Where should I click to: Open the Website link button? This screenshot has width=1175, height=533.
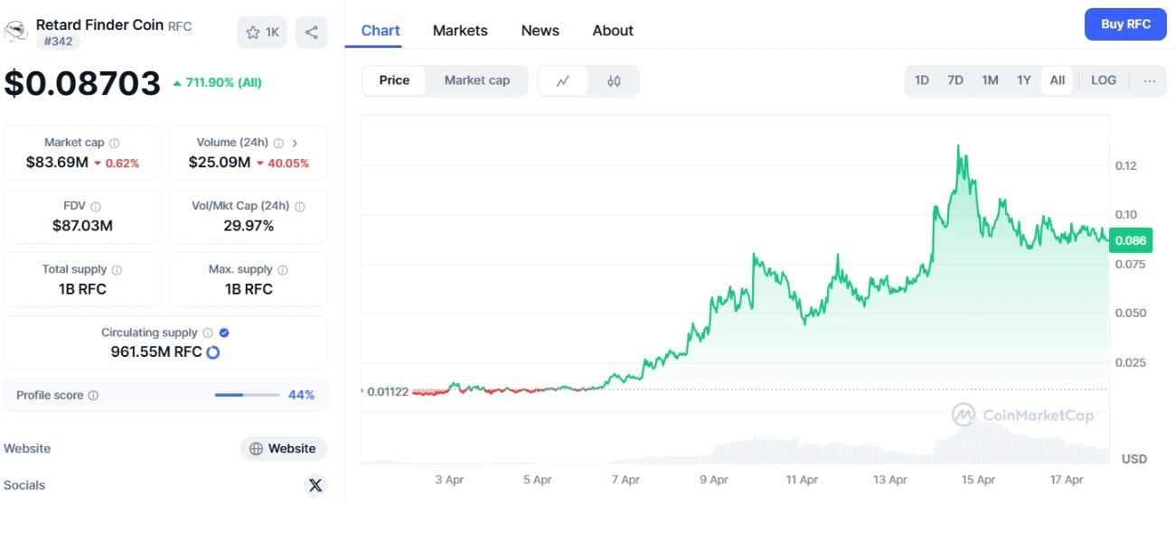click(283, 448)
